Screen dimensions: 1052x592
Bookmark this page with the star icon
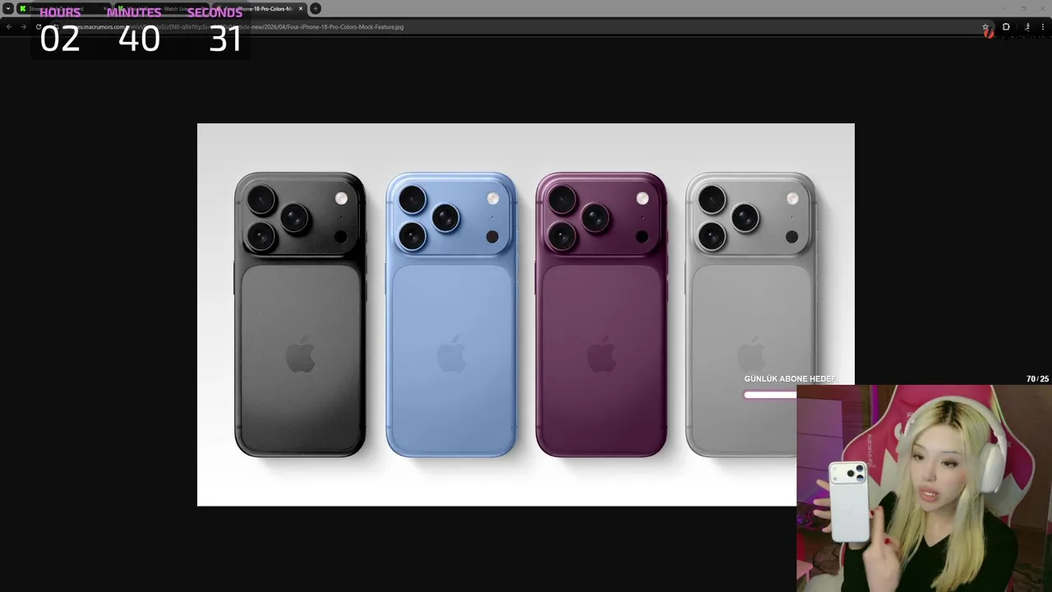tap(985, 27)
